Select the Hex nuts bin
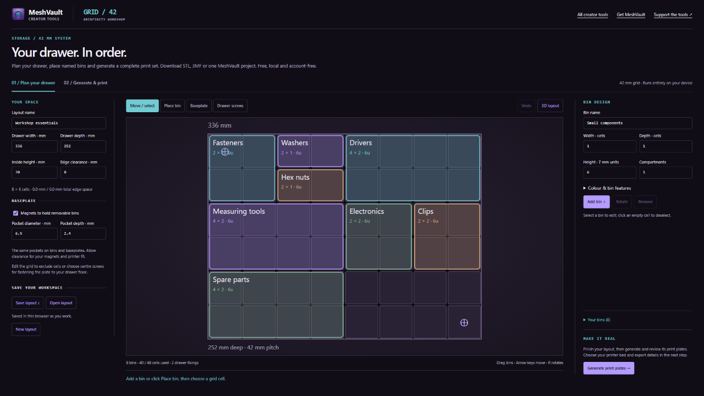The width and height of the screenshot is (704, 396). (311, 185)
